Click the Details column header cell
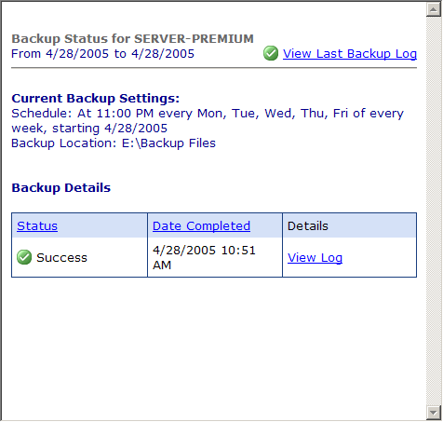443x422 pixels. pyautogui.click(x=349, y=225)
